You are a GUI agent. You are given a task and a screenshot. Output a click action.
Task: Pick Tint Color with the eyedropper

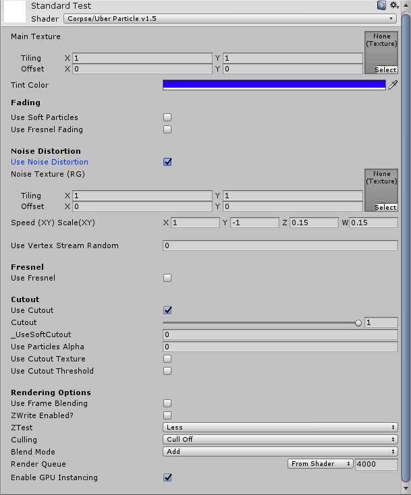(393, 85)
